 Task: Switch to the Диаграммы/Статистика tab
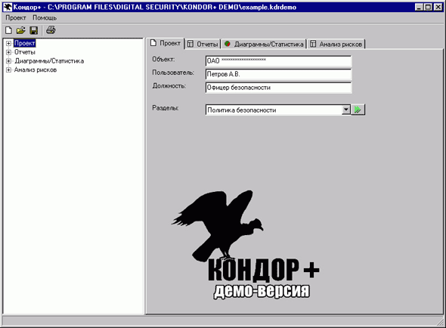pyautogui.click(x=264, y=44)
